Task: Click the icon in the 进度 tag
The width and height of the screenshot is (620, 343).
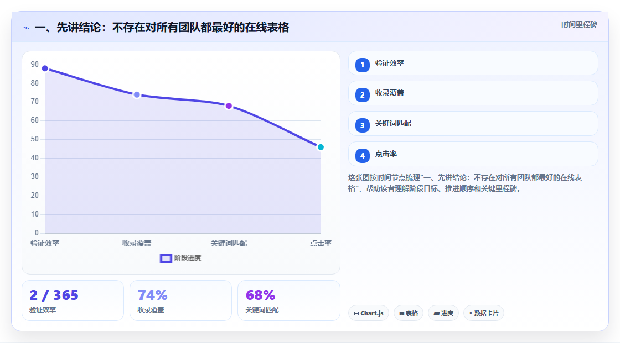Action: point(437,313)
